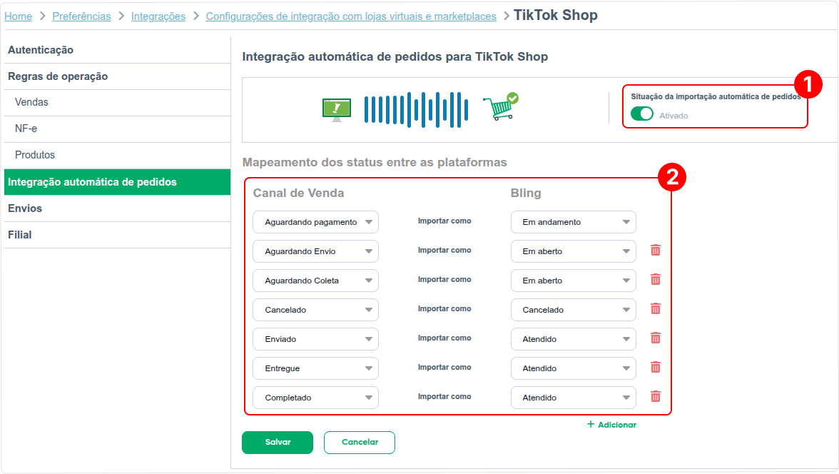The image size is (839, 474).
Task: Open Bling dropdown for Entregue row
Action: [x=574, y=368]
